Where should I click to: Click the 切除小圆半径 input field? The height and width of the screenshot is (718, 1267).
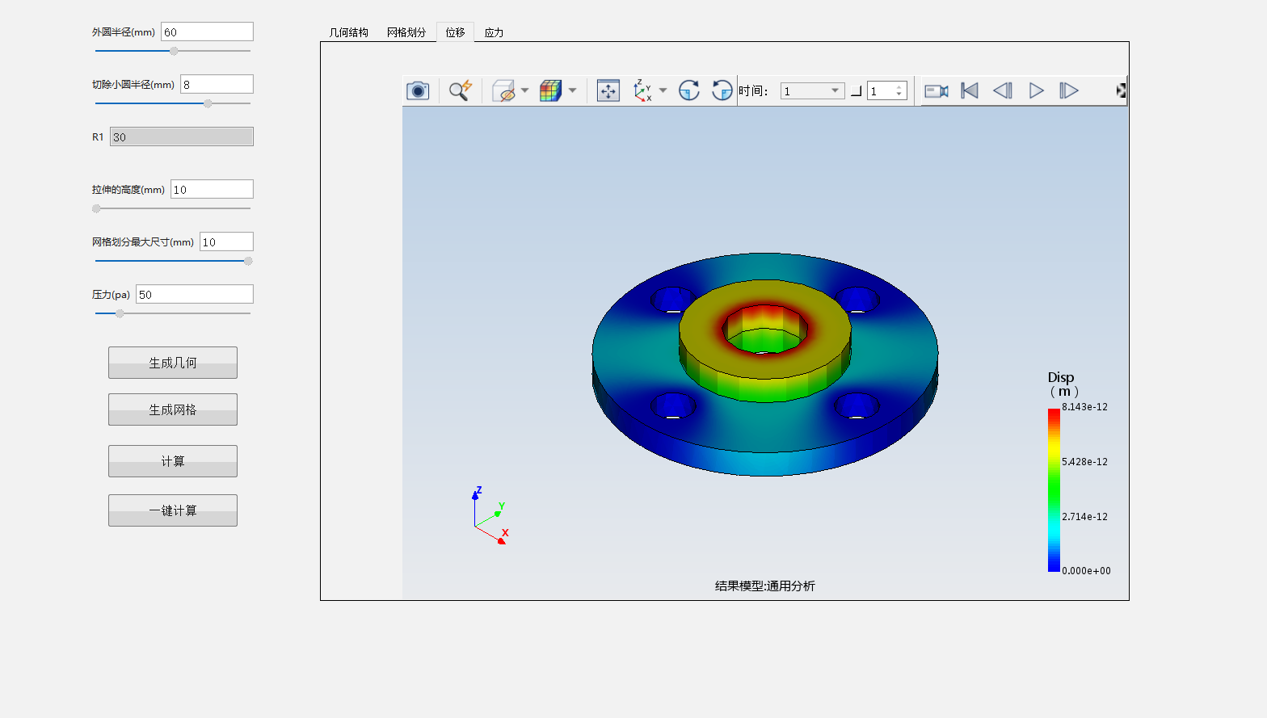coord(217,84)
